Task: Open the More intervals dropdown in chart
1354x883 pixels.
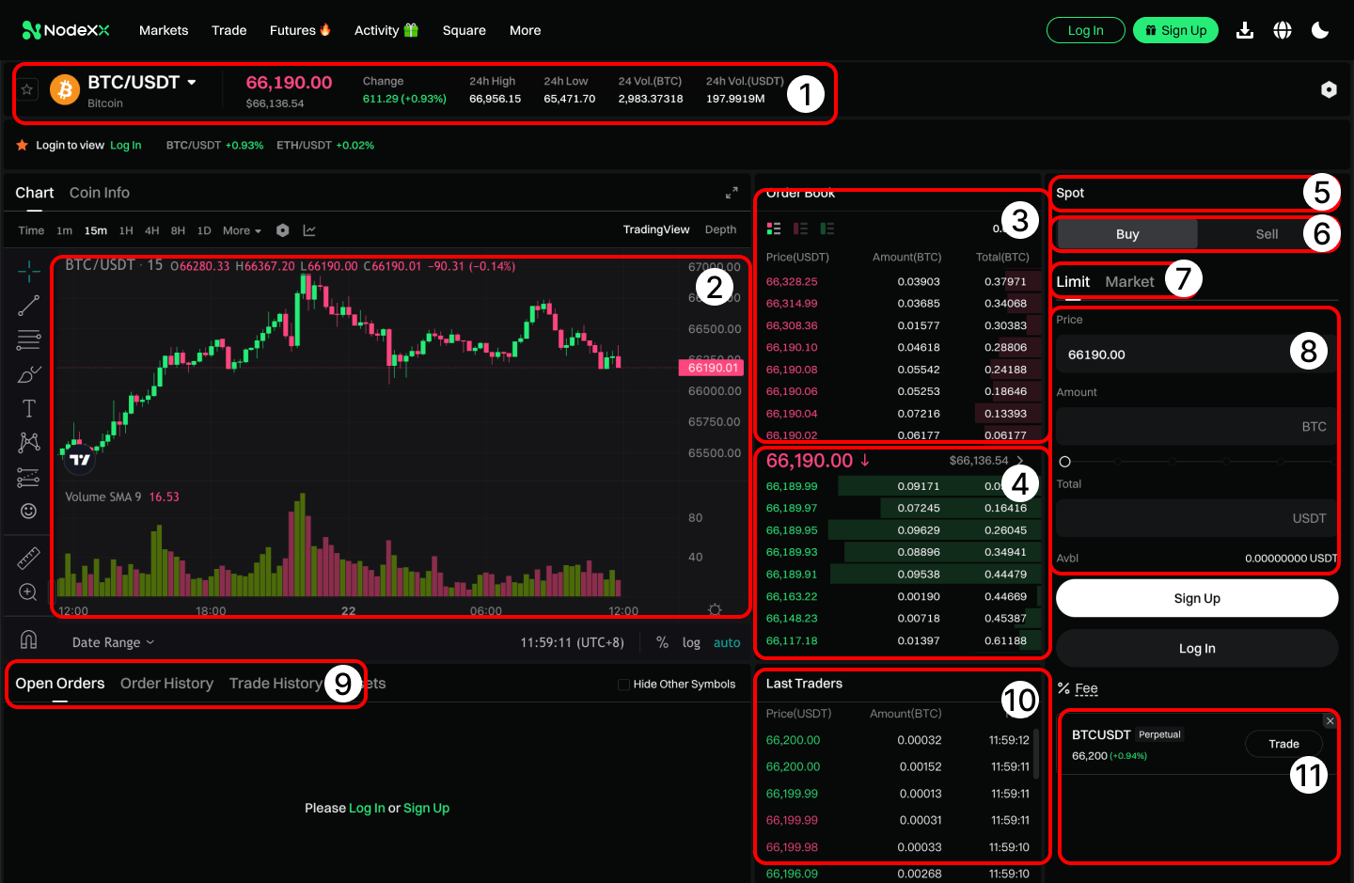Action: pyautogui.click(x=242, y=230)
